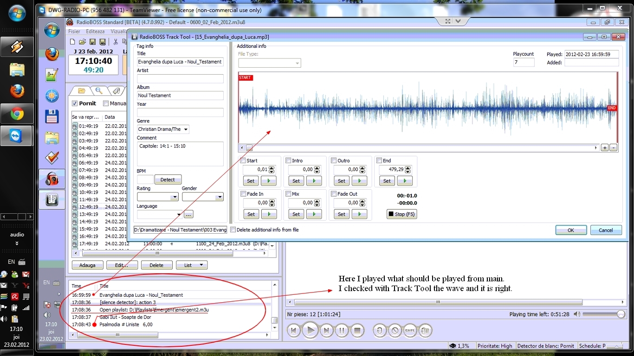This screenshot has height=356, width=634.
Task: Play from the Outro marker position
Action: coord(360,181)
